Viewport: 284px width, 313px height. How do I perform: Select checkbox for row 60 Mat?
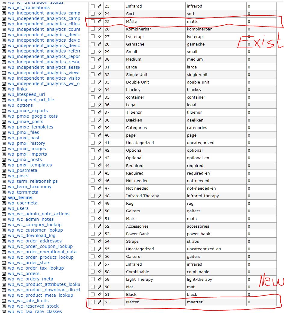tap(93, 287)
